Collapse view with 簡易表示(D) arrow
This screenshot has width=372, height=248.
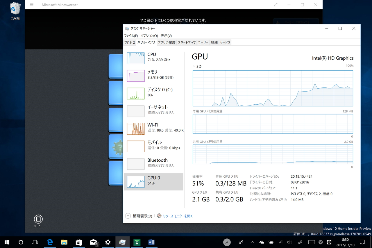128,216
